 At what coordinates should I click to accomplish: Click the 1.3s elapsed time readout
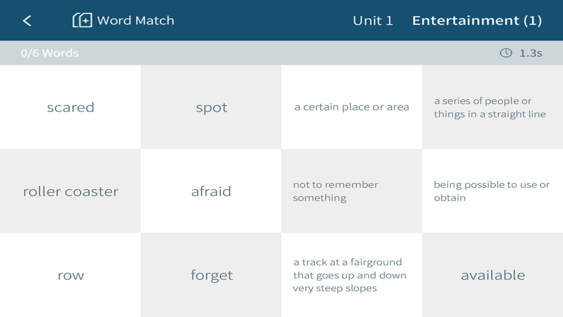coord(531,53)
